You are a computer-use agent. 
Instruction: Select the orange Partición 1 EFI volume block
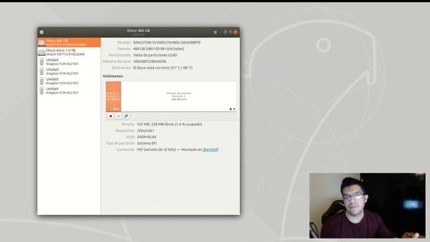114,96
